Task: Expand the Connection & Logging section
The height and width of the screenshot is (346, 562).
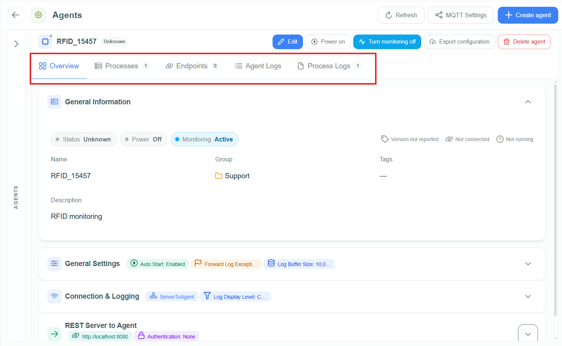Action: coord(528,296)
